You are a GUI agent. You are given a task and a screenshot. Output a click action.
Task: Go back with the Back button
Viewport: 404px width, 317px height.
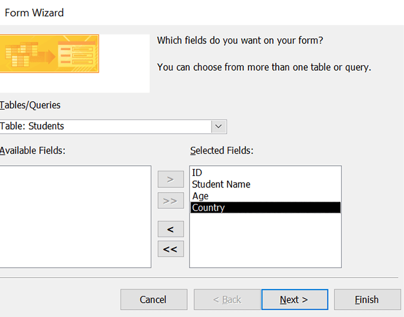coord(227,300)
